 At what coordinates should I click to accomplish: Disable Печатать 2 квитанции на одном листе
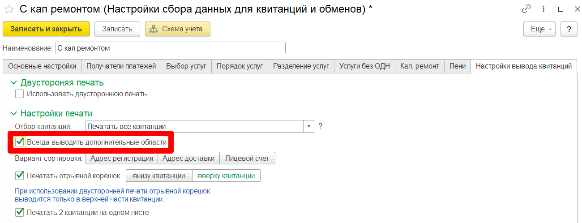click(19, 212)
